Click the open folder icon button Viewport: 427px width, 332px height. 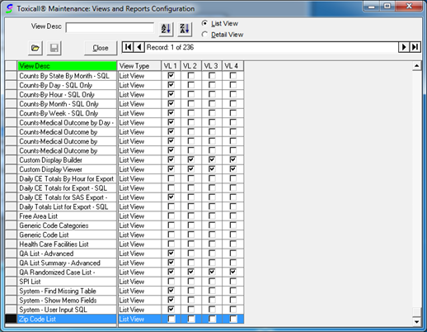point(35,48)
